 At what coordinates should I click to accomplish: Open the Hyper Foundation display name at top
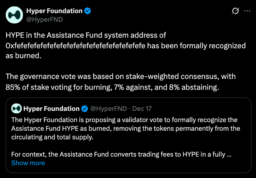coord(54,11)
